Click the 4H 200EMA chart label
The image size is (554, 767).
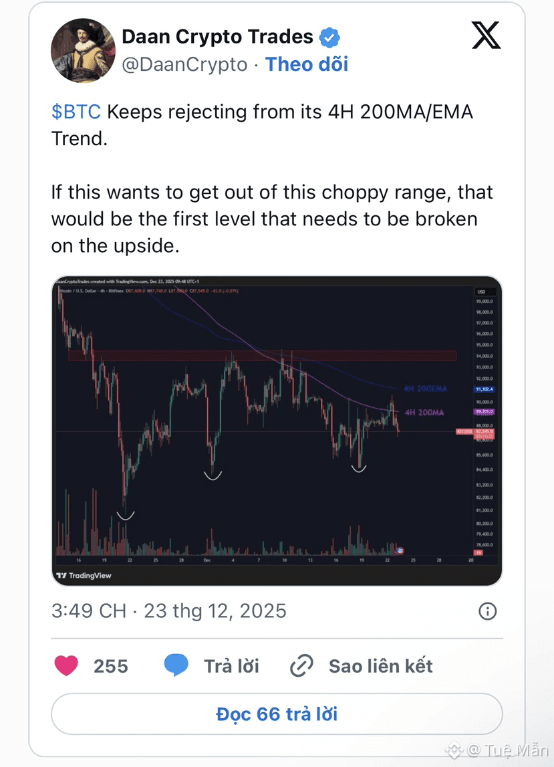click(424, 388)
